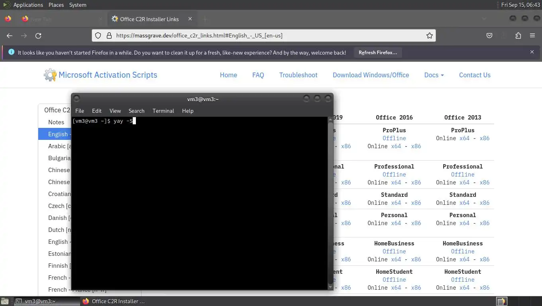Dismiss the refresh Firefox notification bar
542x306 pixels.
532,52
